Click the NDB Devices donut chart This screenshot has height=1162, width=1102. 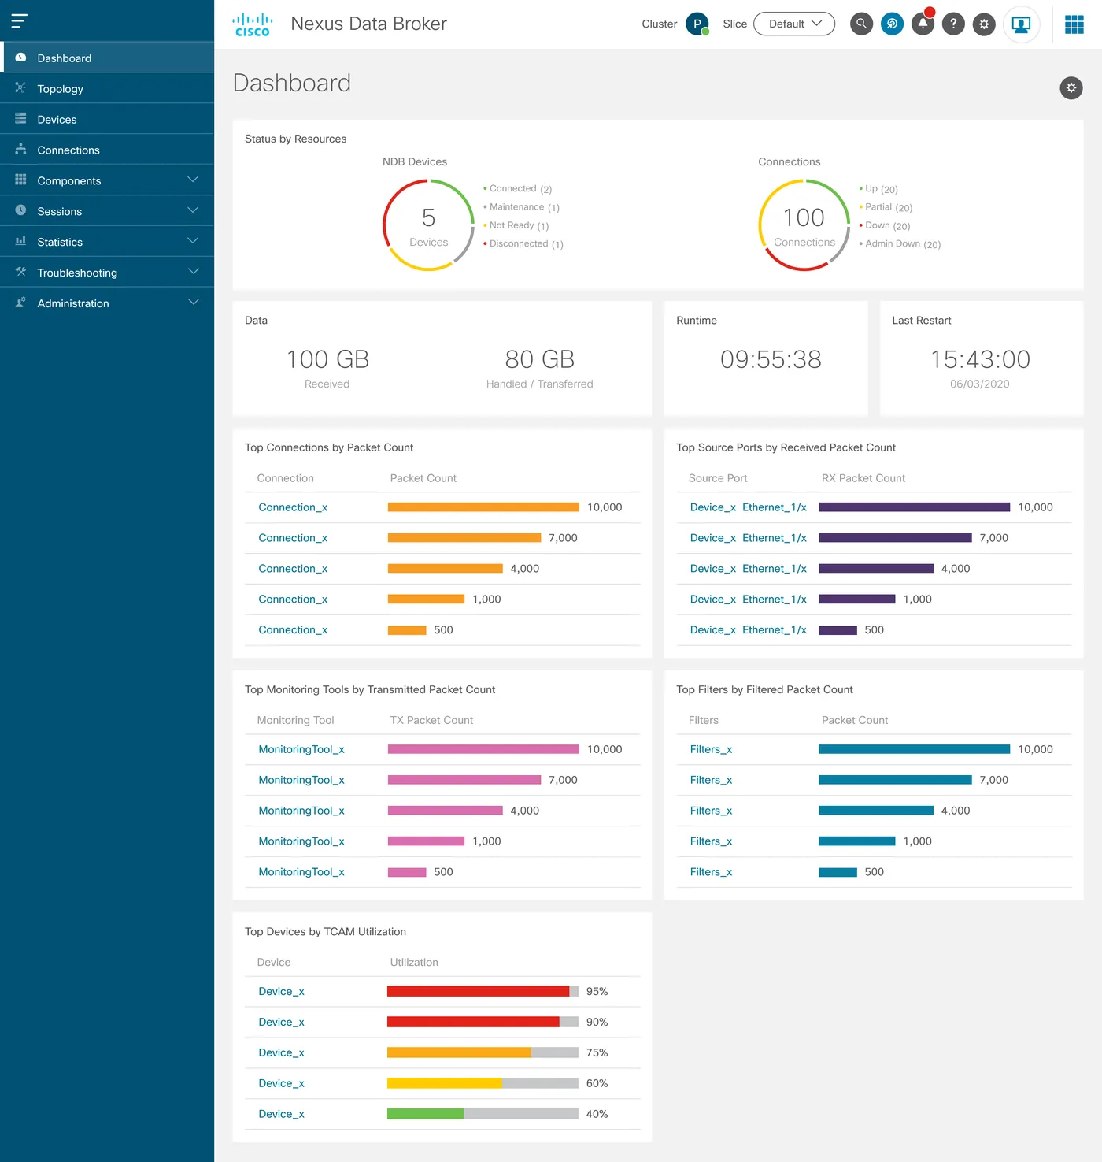point(428,225)
